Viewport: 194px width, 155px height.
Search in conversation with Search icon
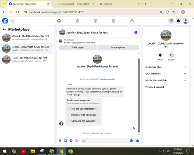tap(171, 55)
